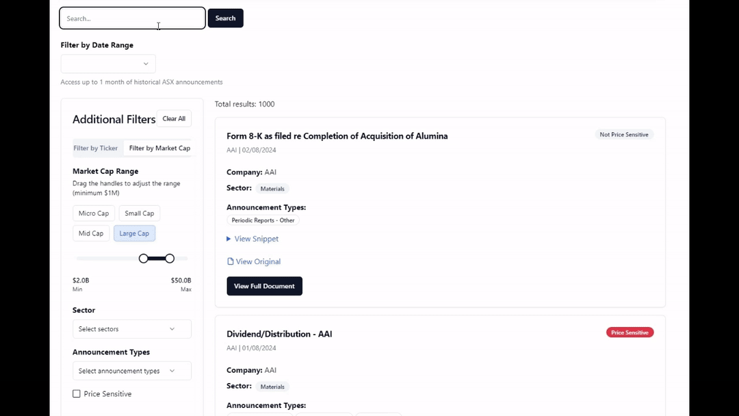Enable the Price Sensitive checkbox
This screenshot has width=739, height=416.
pos(77,393)
